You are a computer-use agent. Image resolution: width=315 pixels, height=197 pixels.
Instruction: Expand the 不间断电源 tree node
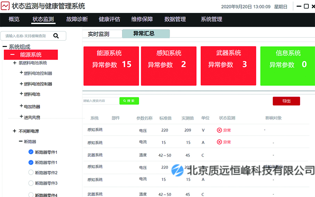tap(15, 131)
